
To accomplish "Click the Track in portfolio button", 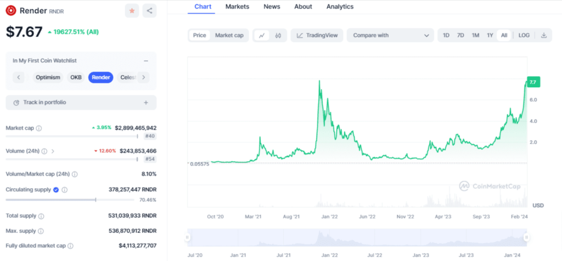I will click(x=81, y=103).
